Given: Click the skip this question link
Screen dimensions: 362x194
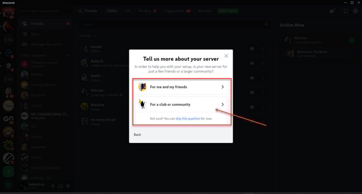Looking at the screenshot, I should 188,119.
